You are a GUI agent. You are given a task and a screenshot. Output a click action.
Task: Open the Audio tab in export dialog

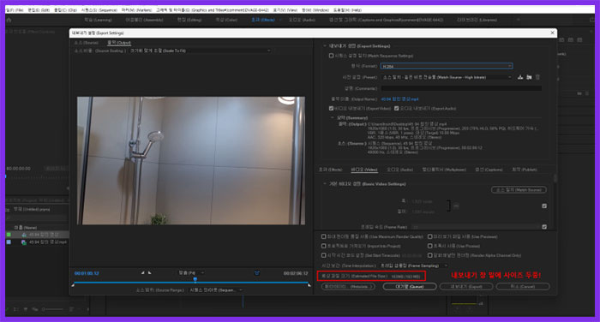(400, 170)
